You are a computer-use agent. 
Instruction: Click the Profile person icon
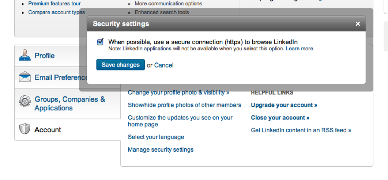click(25, 55)
